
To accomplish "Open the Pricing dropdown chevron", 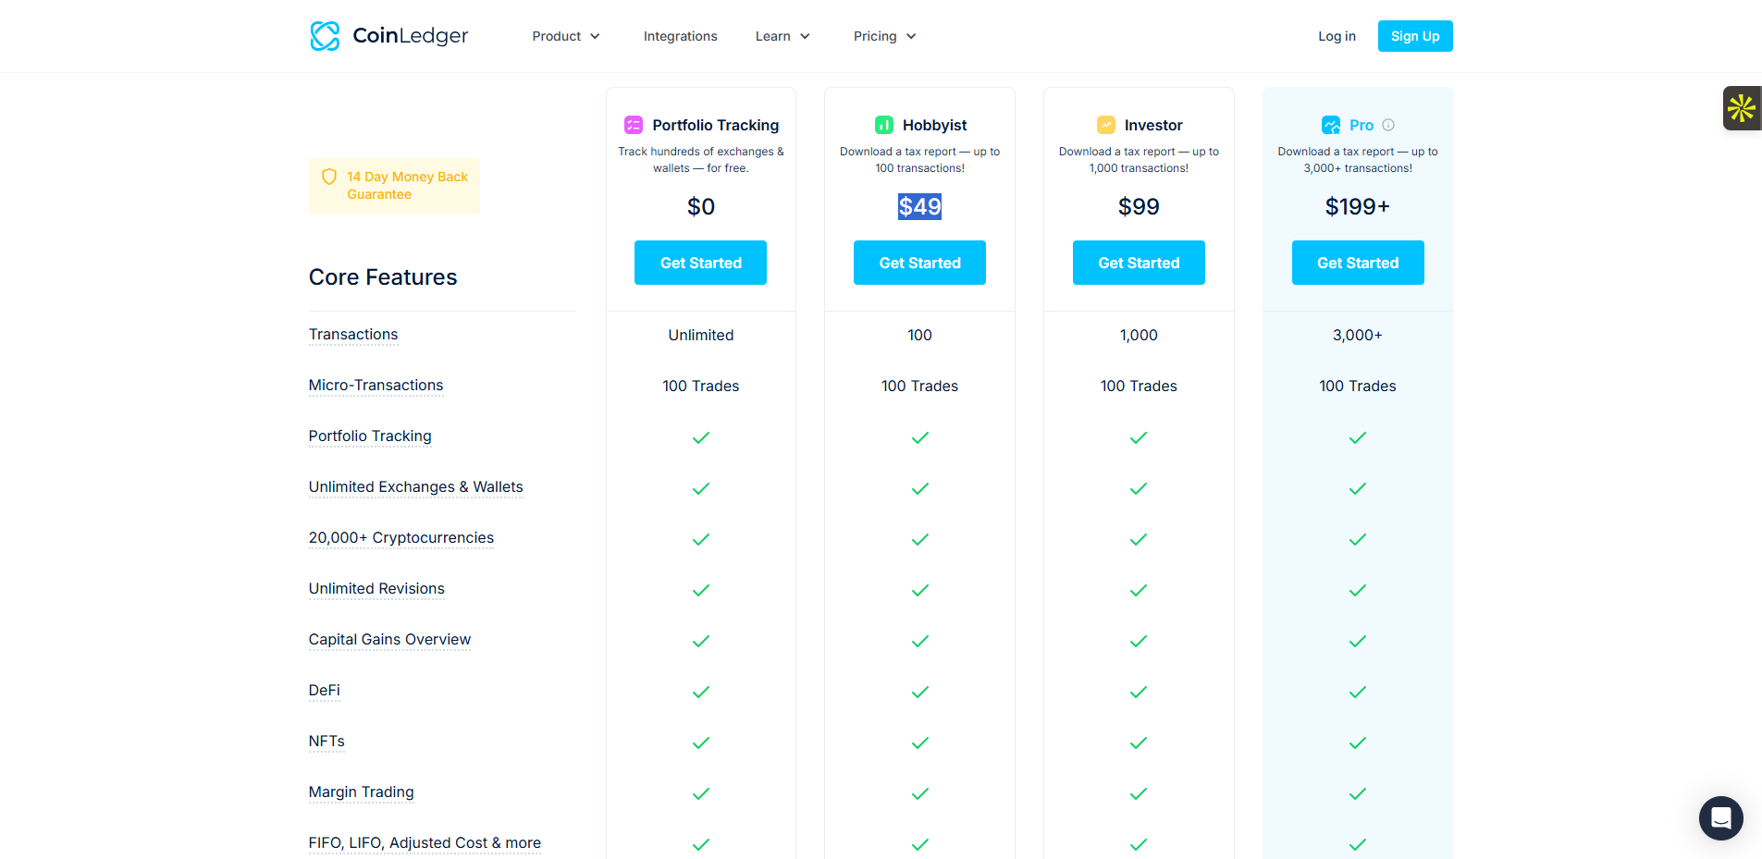I will 911,36.
